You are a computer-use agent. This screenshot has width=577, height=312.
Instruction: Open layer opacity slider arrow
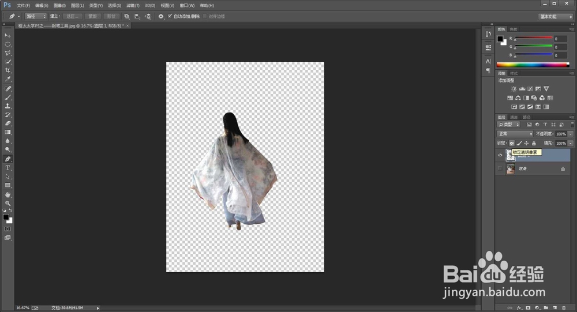571,134
